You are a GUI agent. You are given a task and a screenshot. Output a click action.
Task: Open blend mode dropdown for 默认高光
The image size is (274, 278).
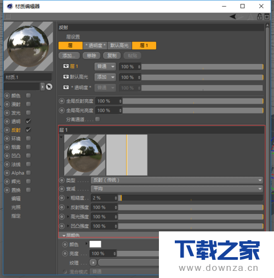[x=105, y=77]
